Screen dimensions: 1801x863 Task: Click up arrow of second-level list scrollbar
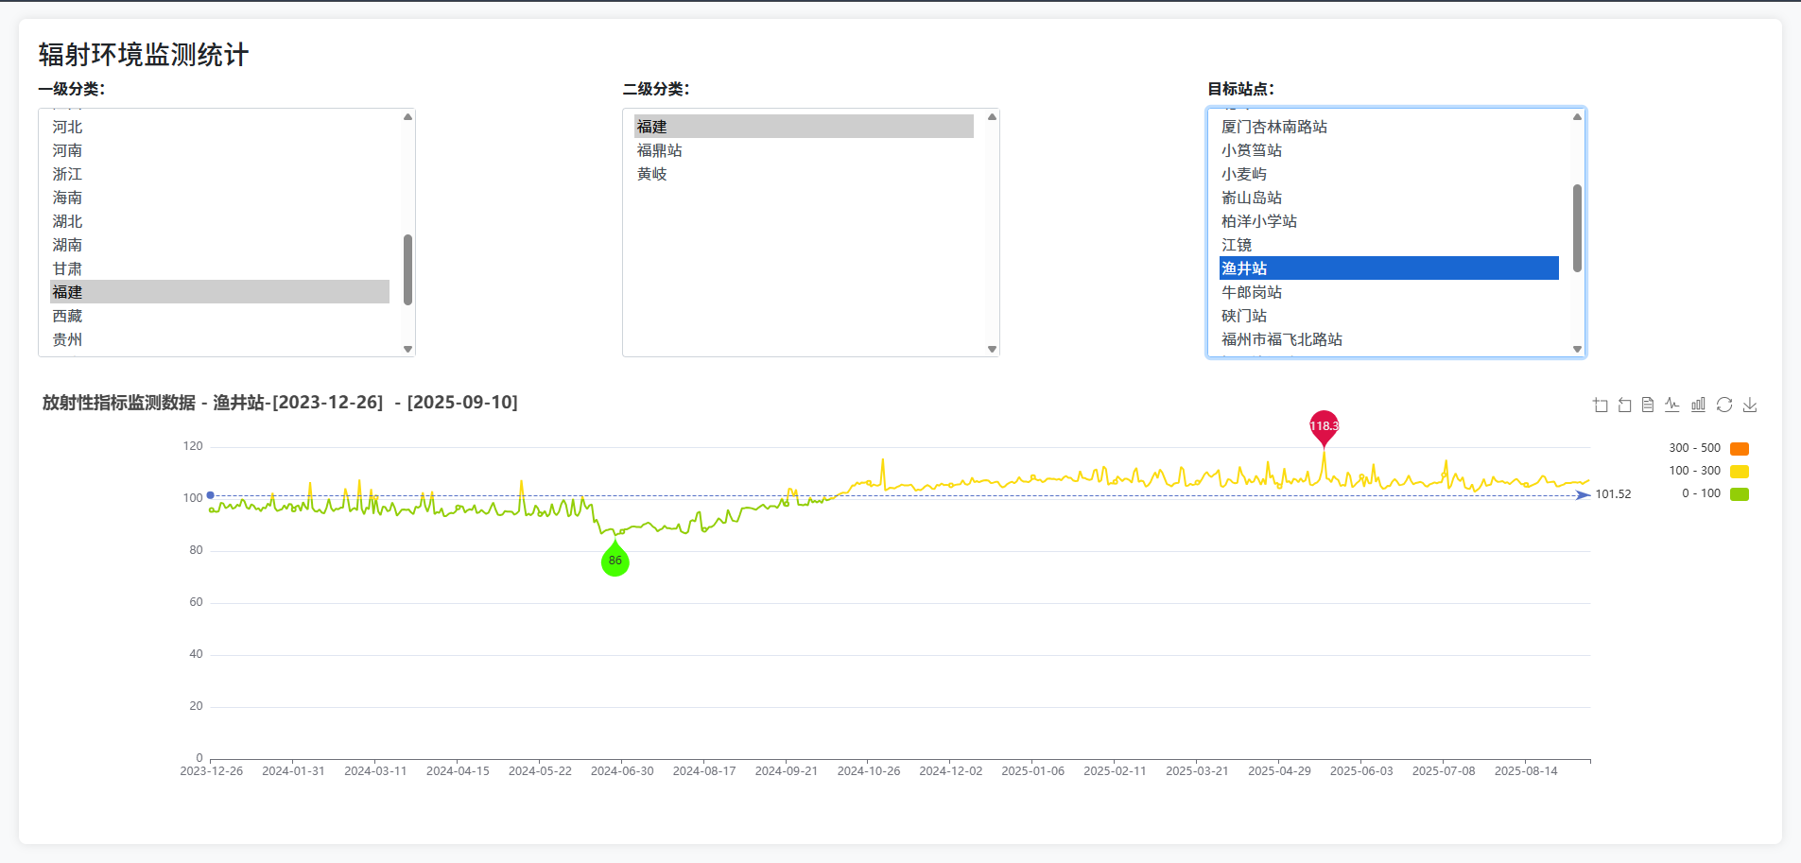(x=992, y=117)
